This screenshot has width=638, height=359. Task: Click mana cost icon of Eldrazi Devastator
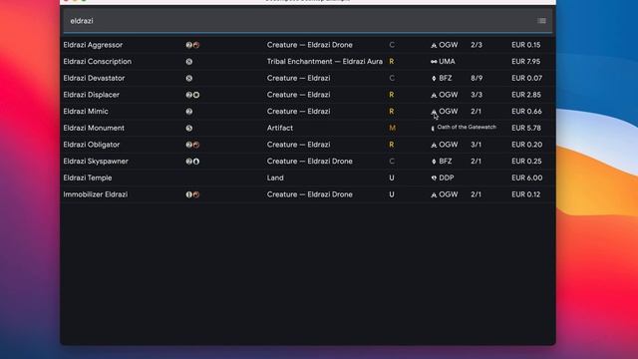pyautogui.click(x=189, y=78)
